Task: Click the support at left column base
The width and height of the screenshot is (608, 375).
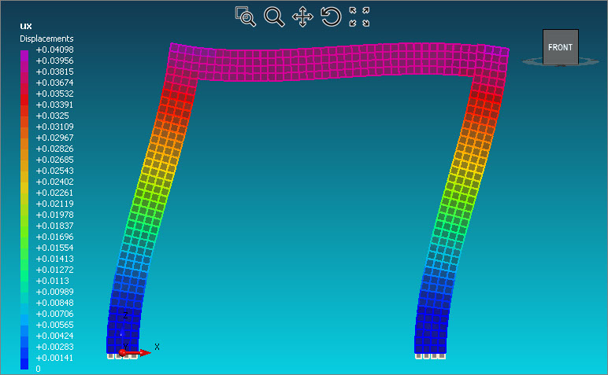Action: [x=122, y=356]
